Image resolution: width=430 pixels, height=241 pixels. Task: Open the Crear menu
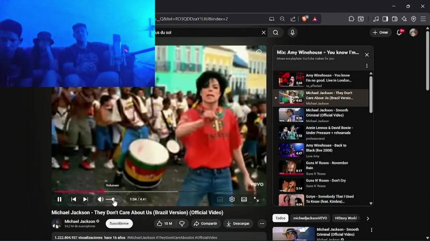(380, 32)
